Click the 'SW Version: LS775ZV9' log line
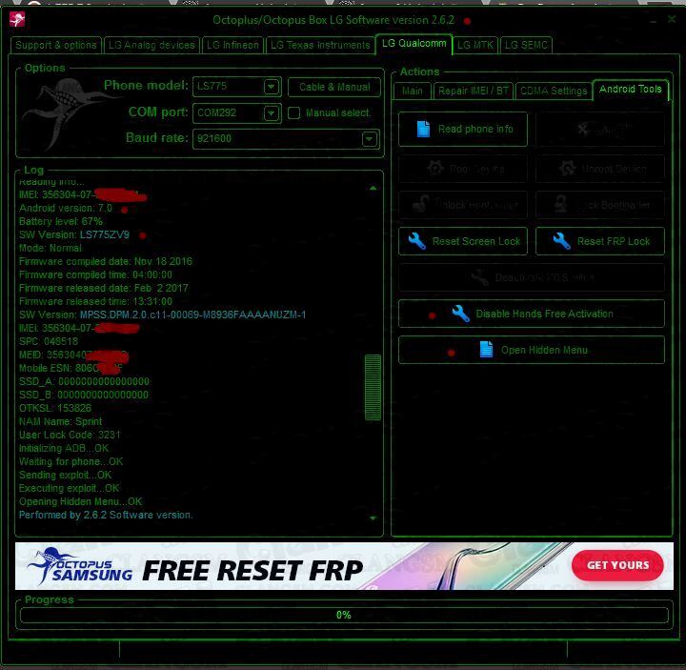Screen dimensions: 686x670 pos(74,235)
